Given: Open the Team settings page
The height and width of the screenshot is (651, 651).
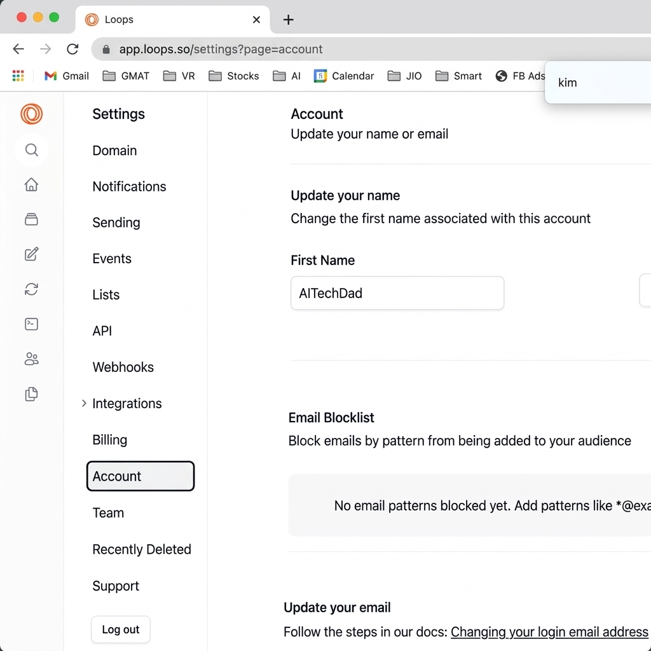Looking at the screenshot, I should [108, 513].
